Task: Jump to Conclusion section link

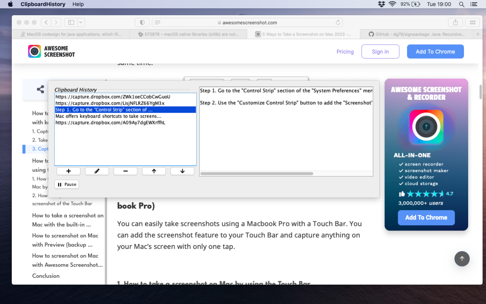Action: point(46,276)
